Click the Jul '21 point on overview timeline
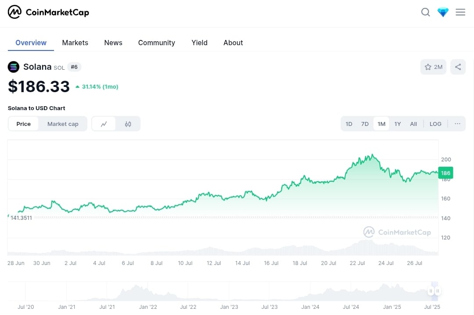This screenshot has height=315, width=474. [107, 307]
